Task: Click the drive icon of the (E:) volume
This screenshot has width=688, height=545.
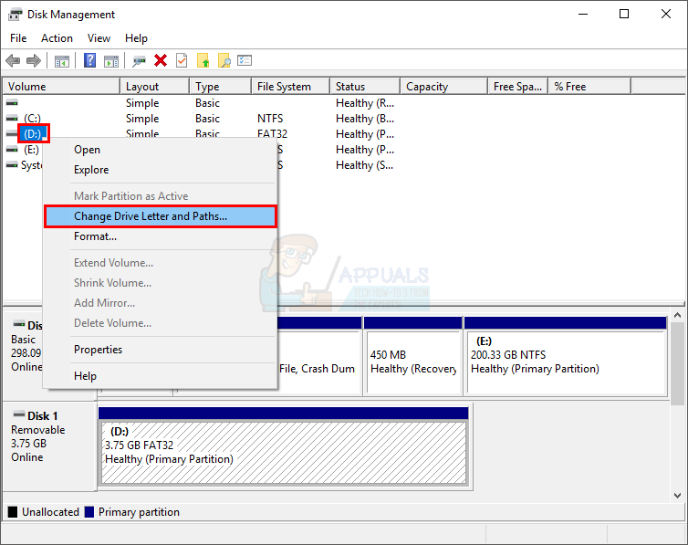Action: [12, 150]
